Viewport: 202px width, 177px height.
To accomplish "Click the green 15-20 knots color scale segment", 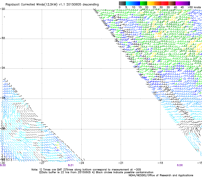I will 144,3.
